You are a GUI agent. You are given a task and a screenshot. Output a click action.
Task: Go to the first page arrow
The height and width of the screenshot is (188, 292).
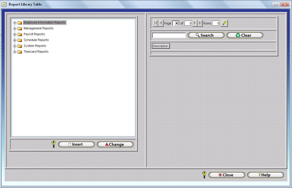coord(155,23)
